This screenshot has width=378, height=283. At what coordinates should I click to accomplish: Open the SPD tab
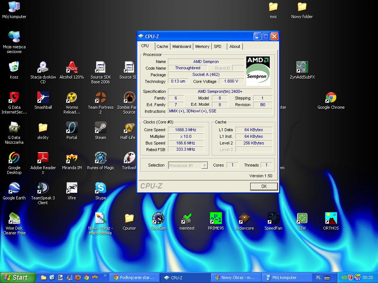tap(218, 46)
